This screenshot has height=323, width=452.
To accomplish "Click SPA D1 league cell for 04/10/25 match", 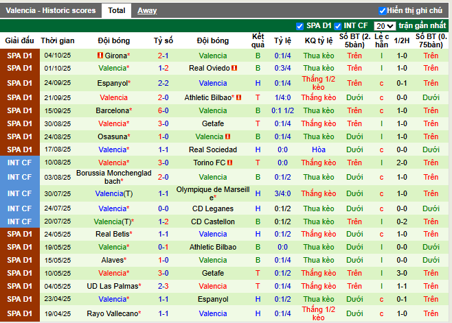I will point(19,56).
